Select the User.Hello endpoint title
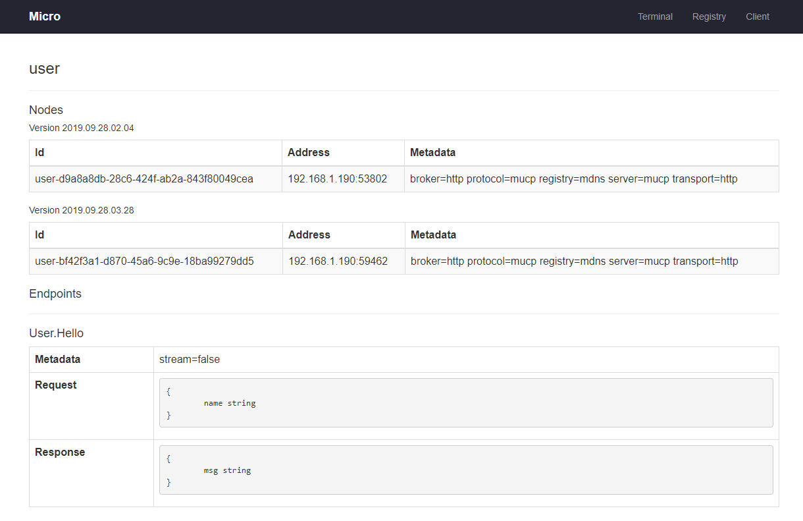This screenshot has height=521, width=803. (57, 333)
